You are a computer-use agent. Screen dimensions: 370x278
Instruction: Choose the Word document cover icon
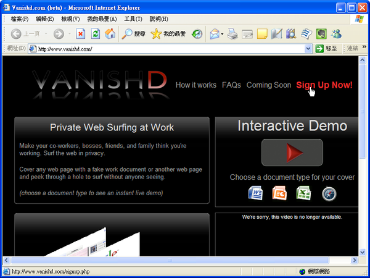(x=255, y=193)
